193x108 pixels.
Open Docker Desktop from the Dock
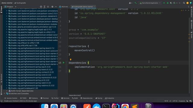point(96,106)
